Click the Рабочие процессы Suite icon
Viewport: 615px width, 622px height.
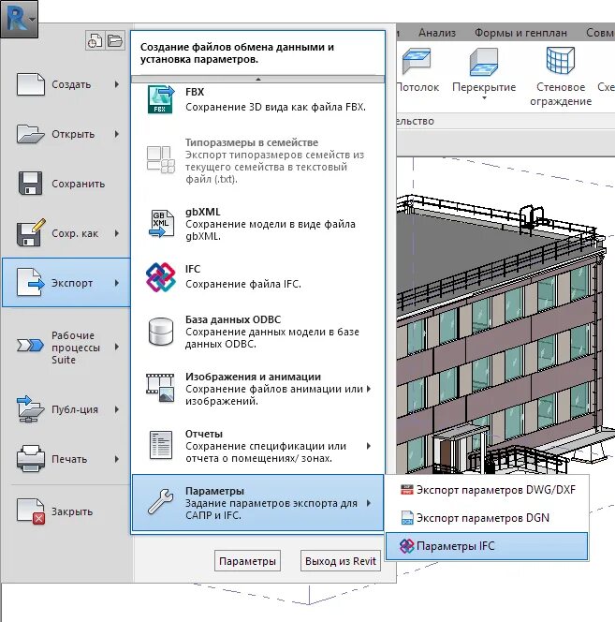point(30,345)
